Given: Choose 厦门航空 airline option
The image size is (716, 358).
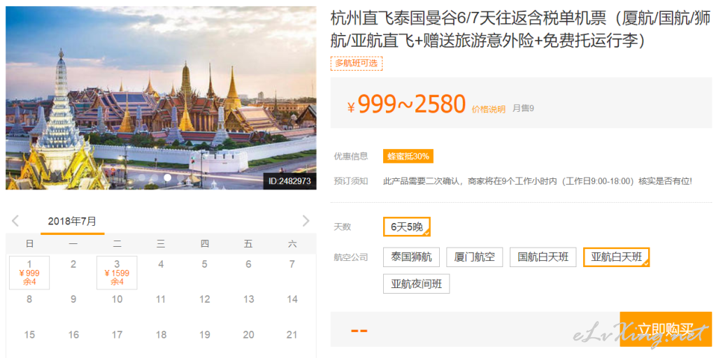Looking at the screenshot, I should (475, 257).
